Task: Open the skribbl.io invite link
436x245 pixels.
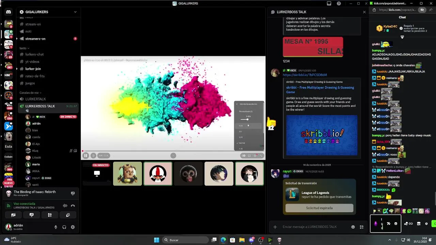Action: pos(305,75)
